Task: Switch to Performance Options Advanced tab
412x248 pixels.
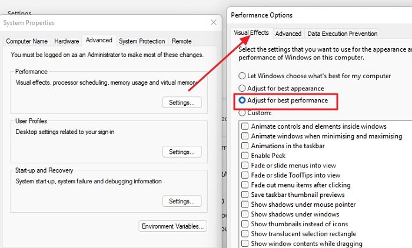Action: [288, 34]
